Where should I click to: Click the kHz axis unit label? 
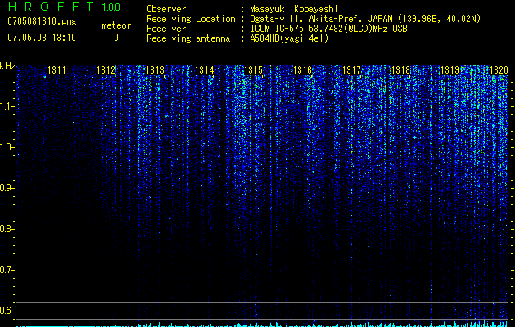7,66
